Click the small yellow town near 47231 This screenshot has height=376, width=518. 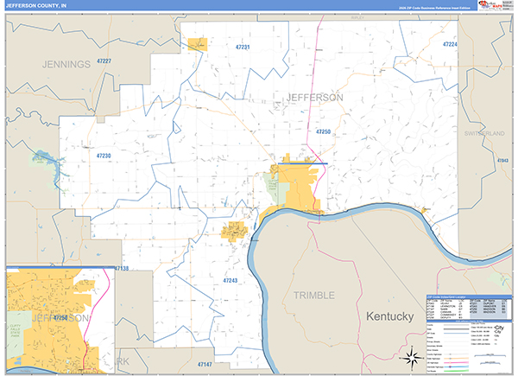198,43
